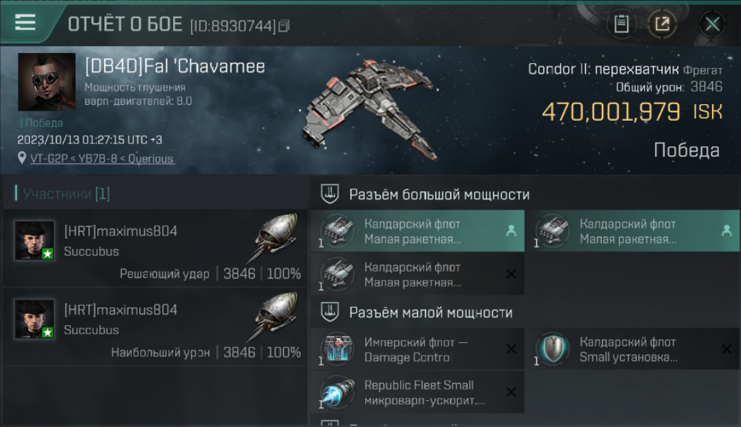Image resolution: width=741 pixels, height=427 pixels.
Task: Select the first highlighted Калдарский флот launcher
Action: point(418,231)
